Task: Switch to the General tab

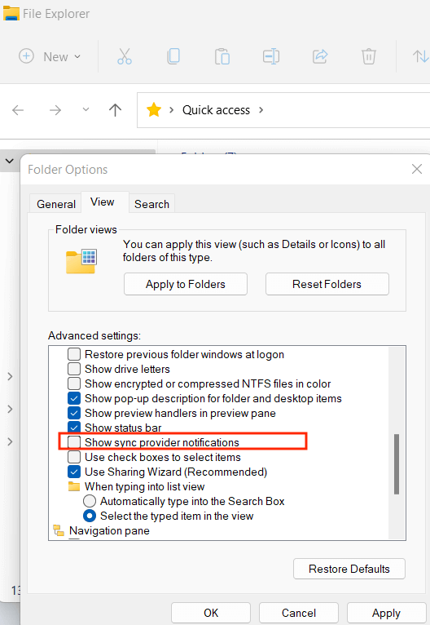Action: [55, 204]
